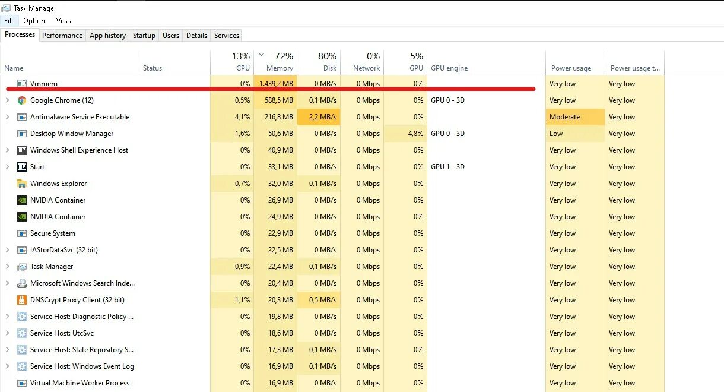Switch to the Performance tab

(x=62, y=36)
